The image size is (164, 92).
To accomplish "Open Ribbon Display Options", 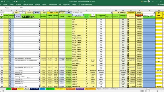I will 153,1.
